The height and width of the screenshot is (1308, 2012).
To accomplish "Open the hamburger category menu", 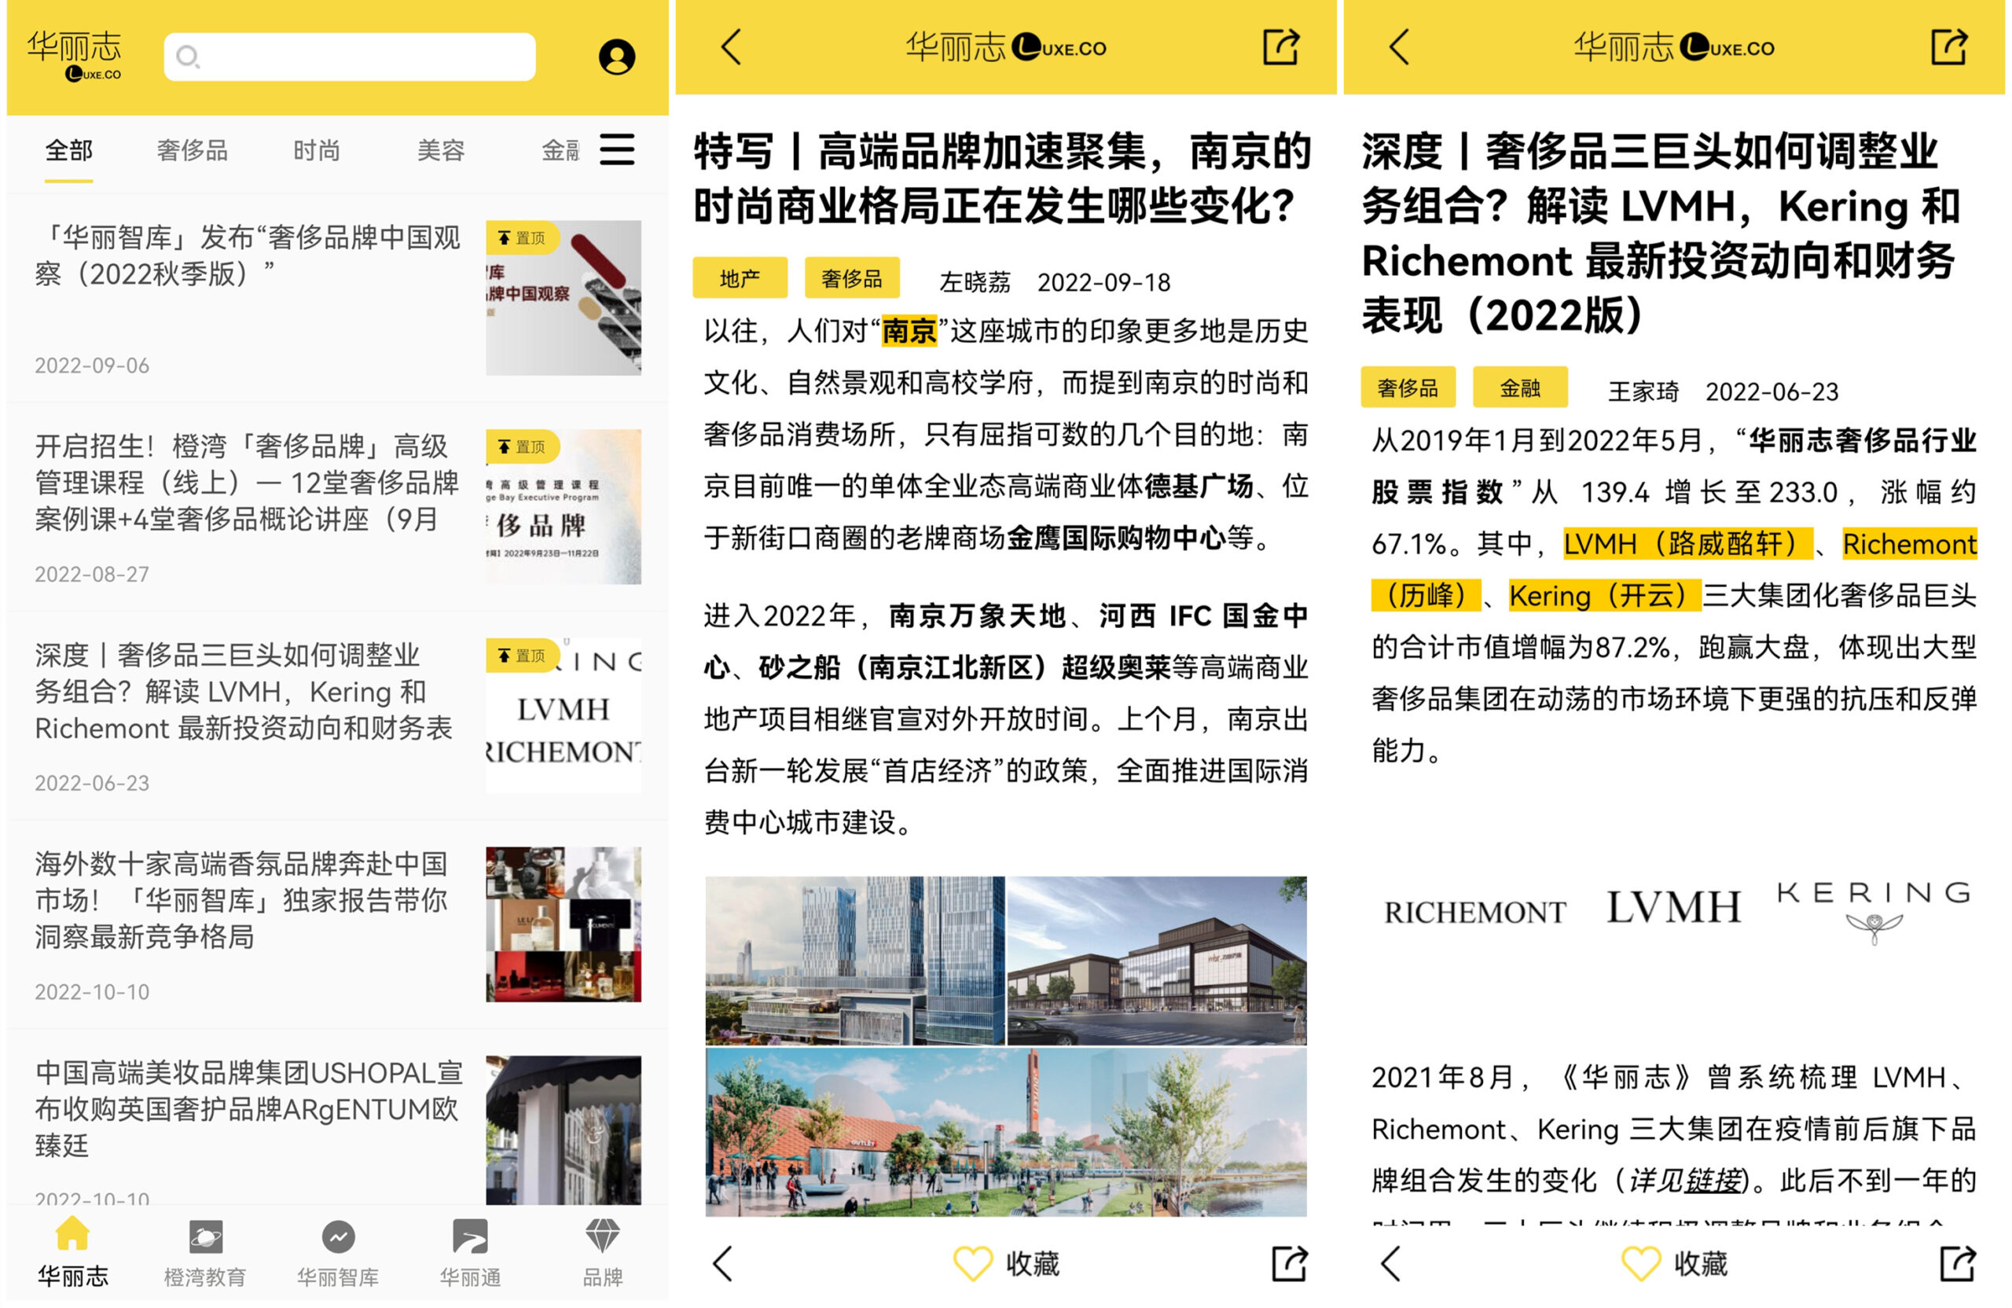I will click(616, 149).
